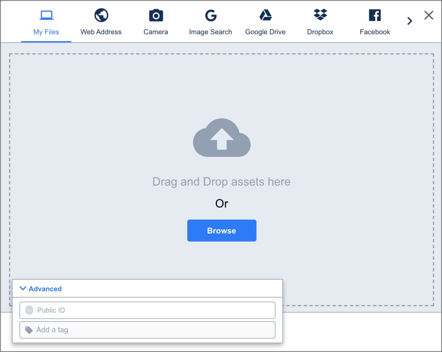
Task: Collapse the Advanced section chevron
Action: pos(23,289)
